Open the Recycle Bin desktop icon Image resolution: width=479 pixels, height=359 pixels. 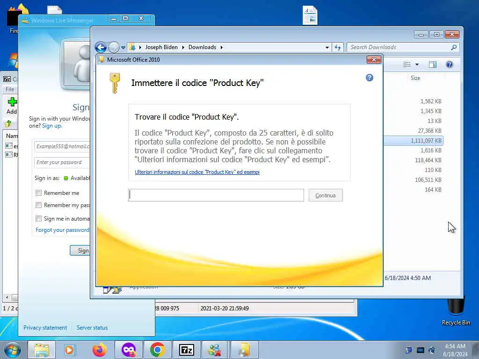point(456,312)
